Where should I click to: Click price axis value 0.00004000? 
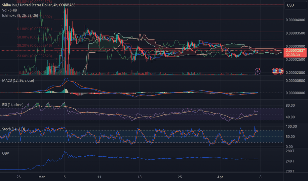(295, 20)
